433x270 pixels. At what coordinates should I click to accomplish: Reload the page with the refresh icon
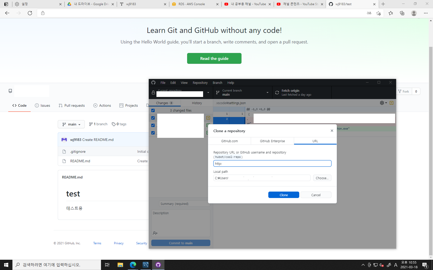click(x=30, y=13)
